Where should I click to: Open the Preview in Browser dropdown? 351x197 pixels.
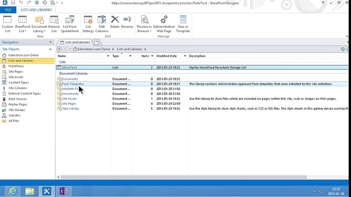144,24
